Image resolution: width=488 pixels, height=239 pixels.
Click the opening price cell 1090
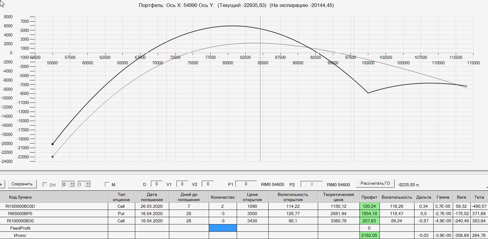252,206
